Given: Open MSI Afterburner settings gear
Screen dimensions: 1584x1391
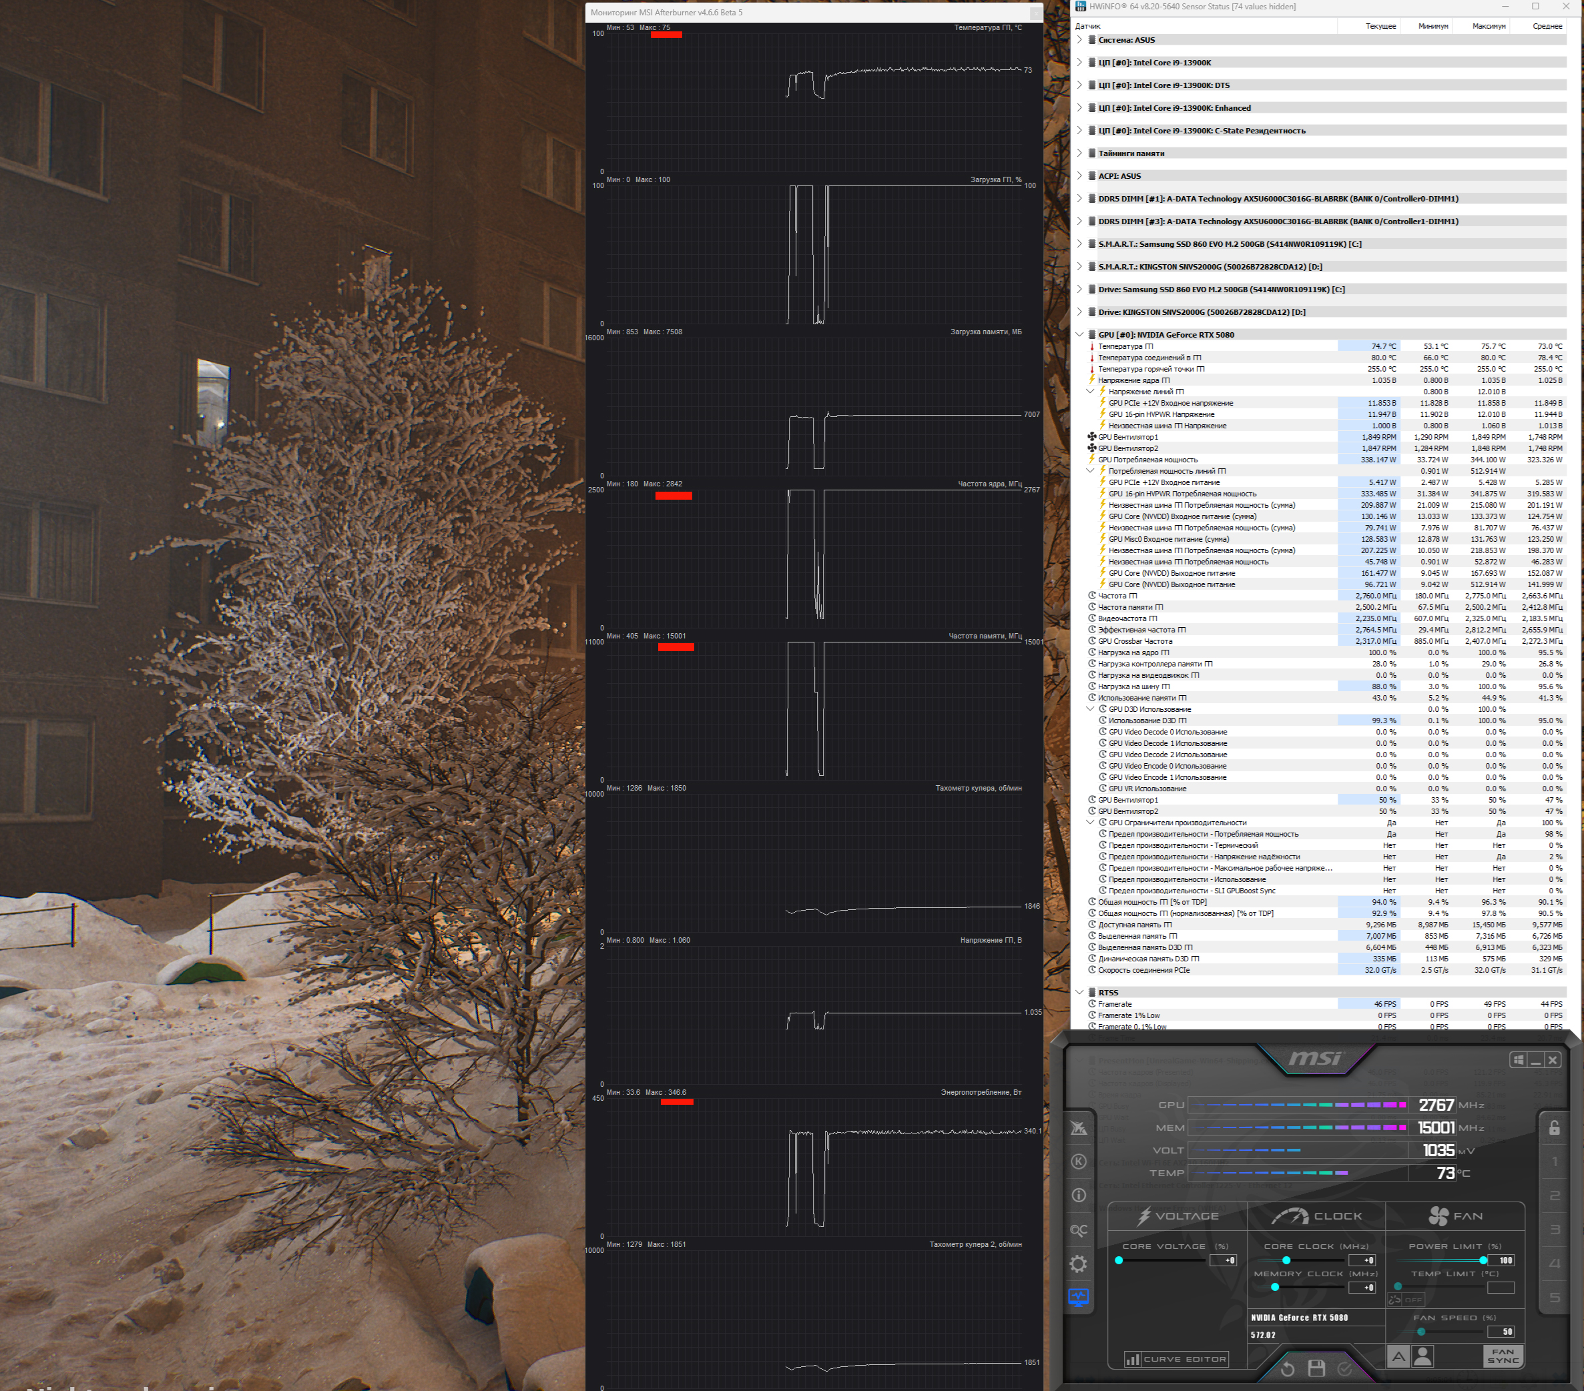Looking at the screenshot, I should [1078, 1263].
